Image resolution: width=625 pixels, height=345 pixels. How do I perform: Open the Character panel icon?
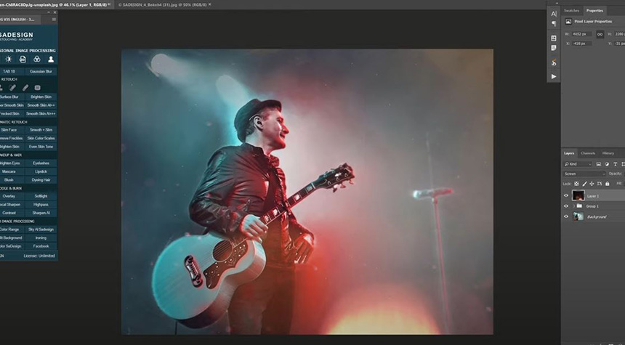pyautogui.click(x=554, y=13)
